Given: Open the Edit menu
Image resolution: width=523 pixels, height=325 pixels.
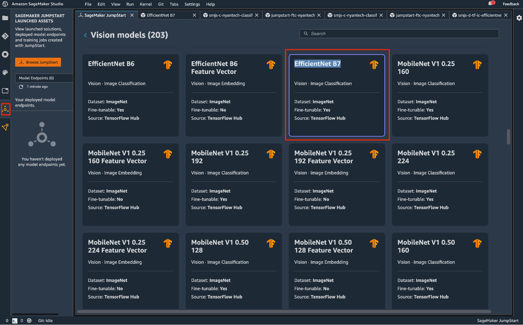Looking at the screenshot, I should [x=101, y=4].
